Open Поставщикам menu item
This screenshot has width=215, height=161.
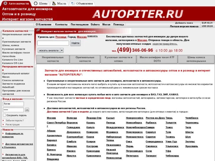[80, 25]
